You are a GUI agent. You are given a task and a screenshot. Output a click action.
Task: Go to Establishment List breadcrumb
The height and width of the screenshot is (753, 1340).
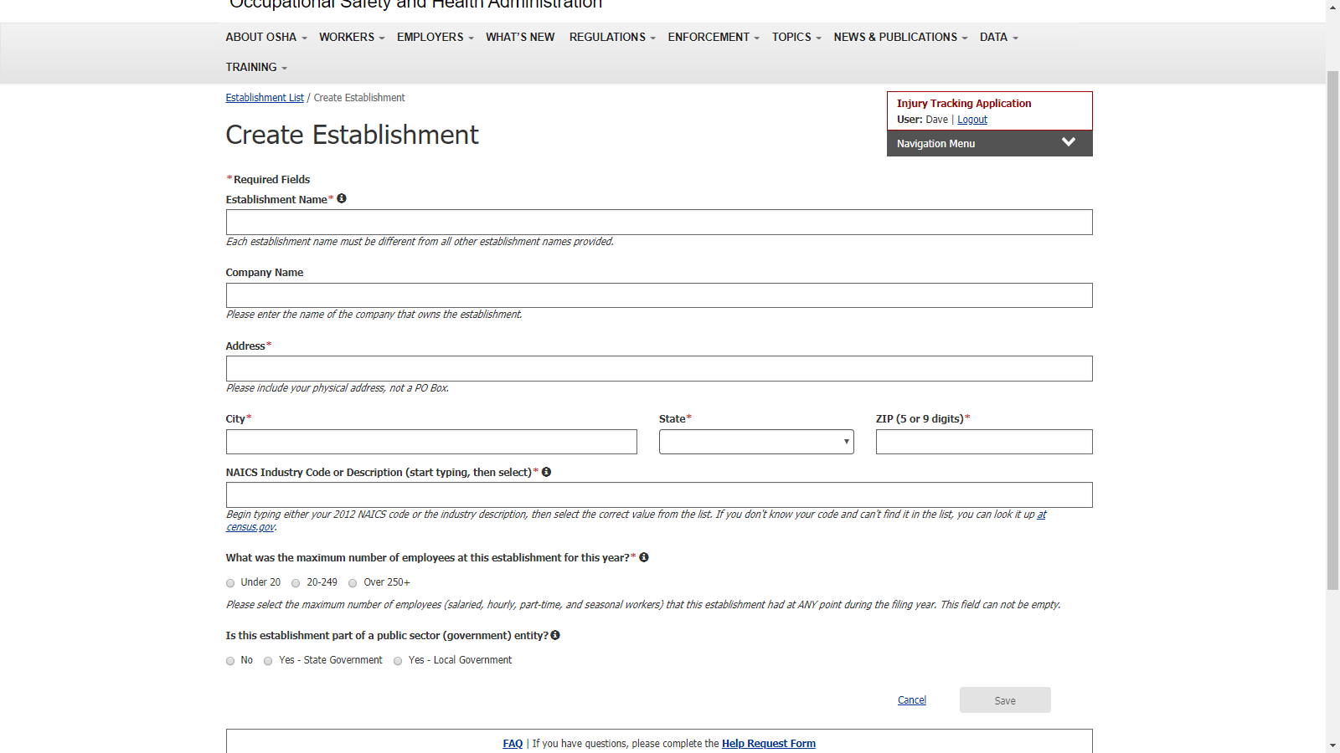coord(265,98)
